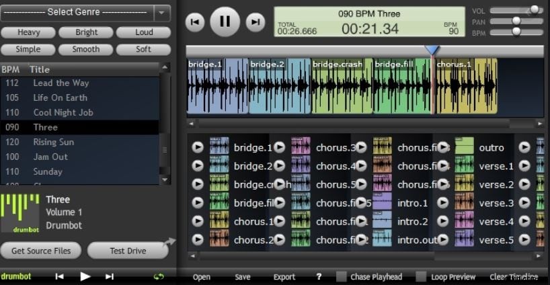This screenshot has width=550, height=285.
Task: Skip to end using the top transport button
Action: click(x=256, y=22)
